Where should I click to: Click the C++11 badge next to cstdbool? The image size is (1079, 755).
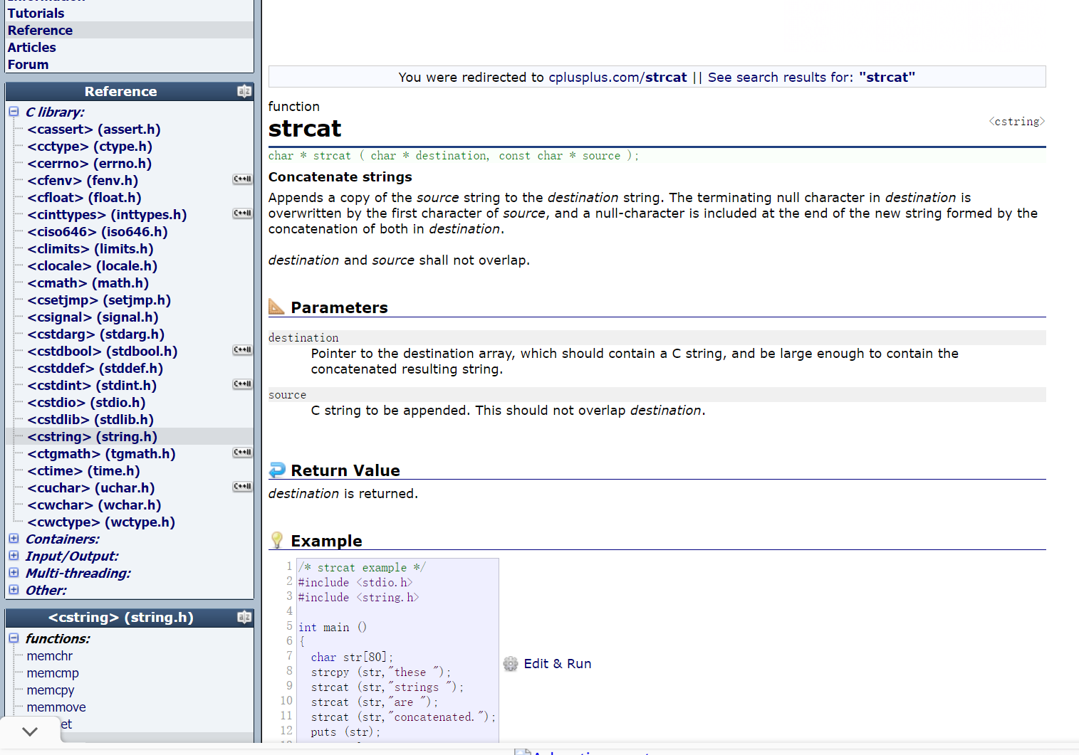pyautogui.click(x=243, y=350)
